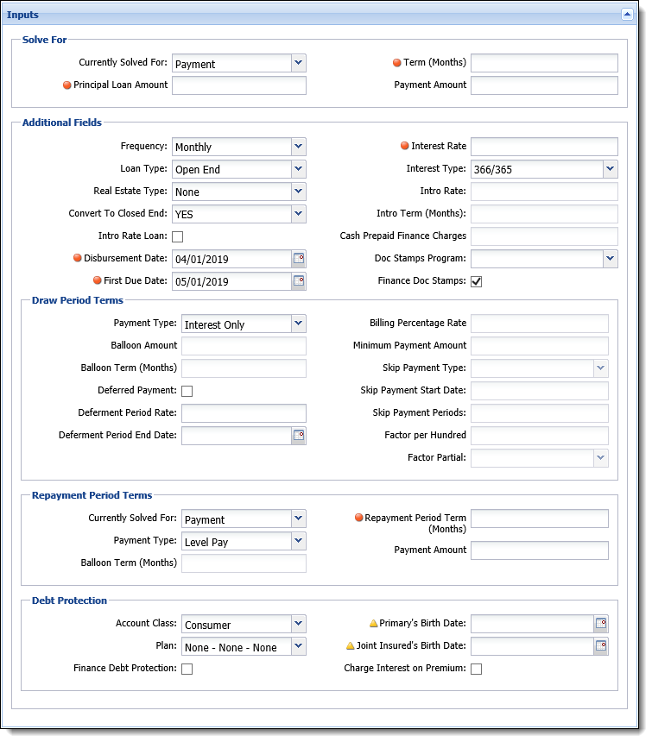The width and height of the screenshot is (652, 742).
Task: Click Minimum Payment Amount field
Action: click(x=540, y=346)
